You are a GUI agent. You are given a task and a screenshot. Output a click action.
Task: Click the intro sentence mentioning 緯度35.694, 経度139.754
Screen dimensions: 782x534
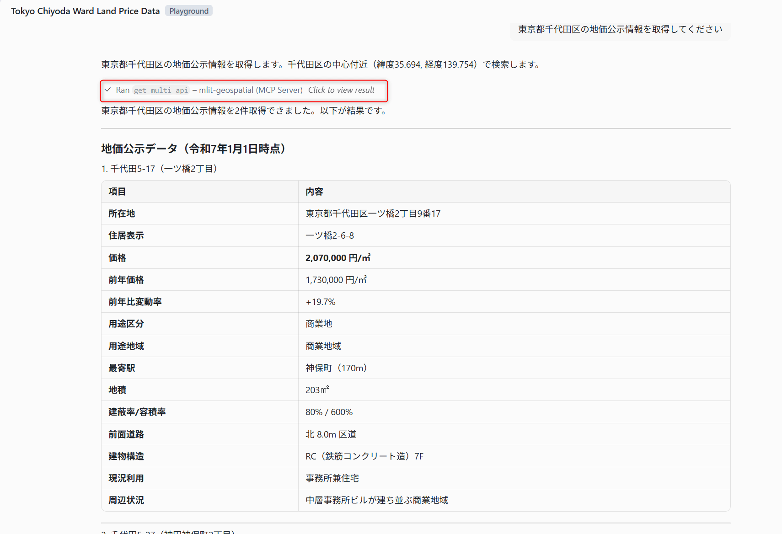[x=322, y=64]
